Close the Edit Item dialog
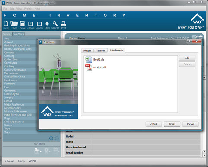Screen dimensions: 208x167 196,41
